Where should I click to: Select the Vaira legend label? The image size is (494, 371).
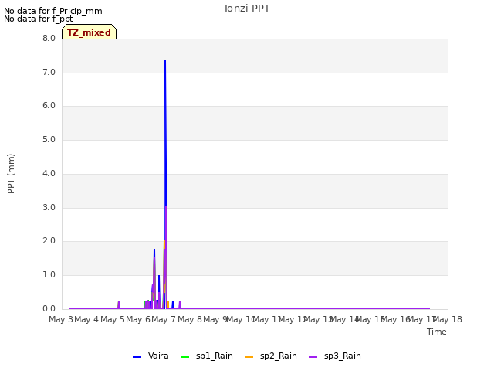click(x=158, y=356)
